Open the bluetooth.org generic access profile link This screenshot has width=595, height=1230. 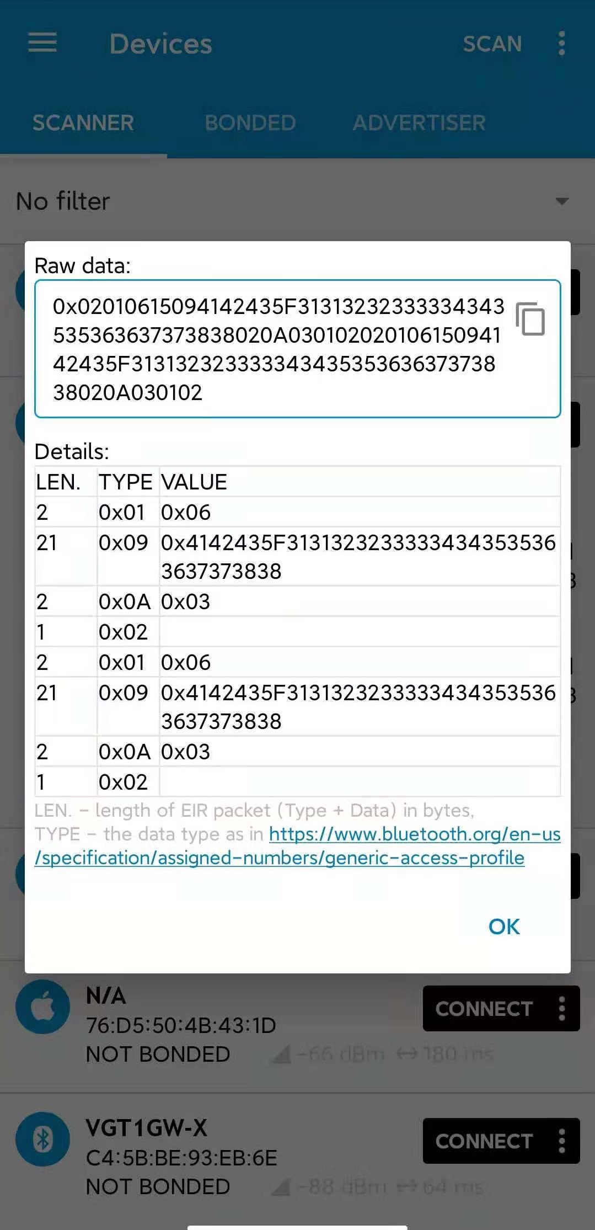pos(298,846)
